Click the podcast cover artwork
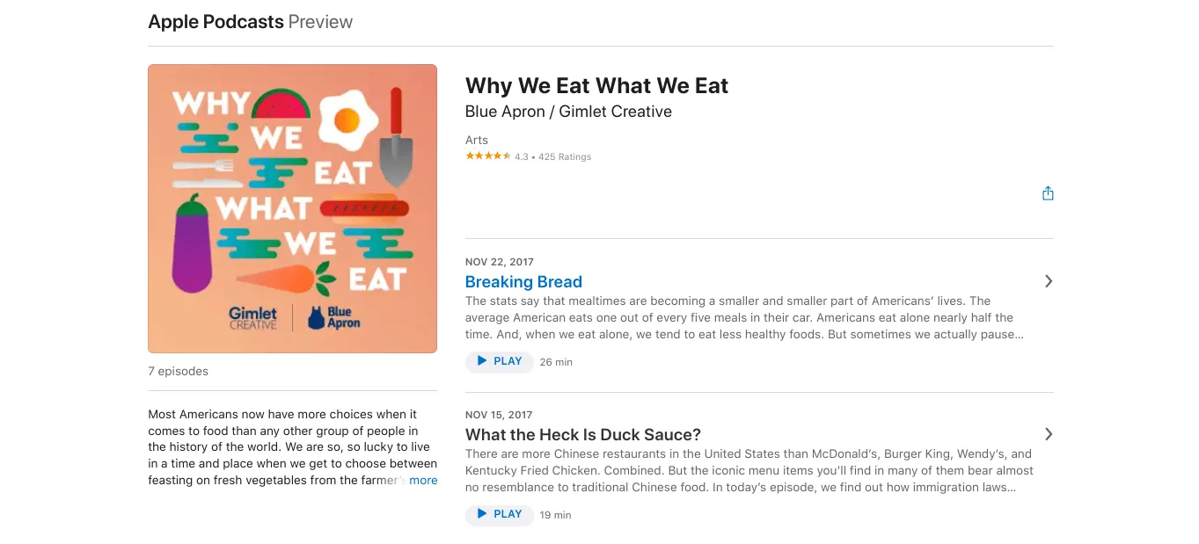Image resolution: width=1199 pixels, height=544 pixels. coord(292,207)
